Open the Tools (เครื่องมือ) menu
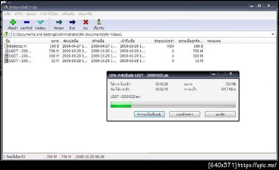The height and width of the screenshot is (170, 279). [68, 14]
